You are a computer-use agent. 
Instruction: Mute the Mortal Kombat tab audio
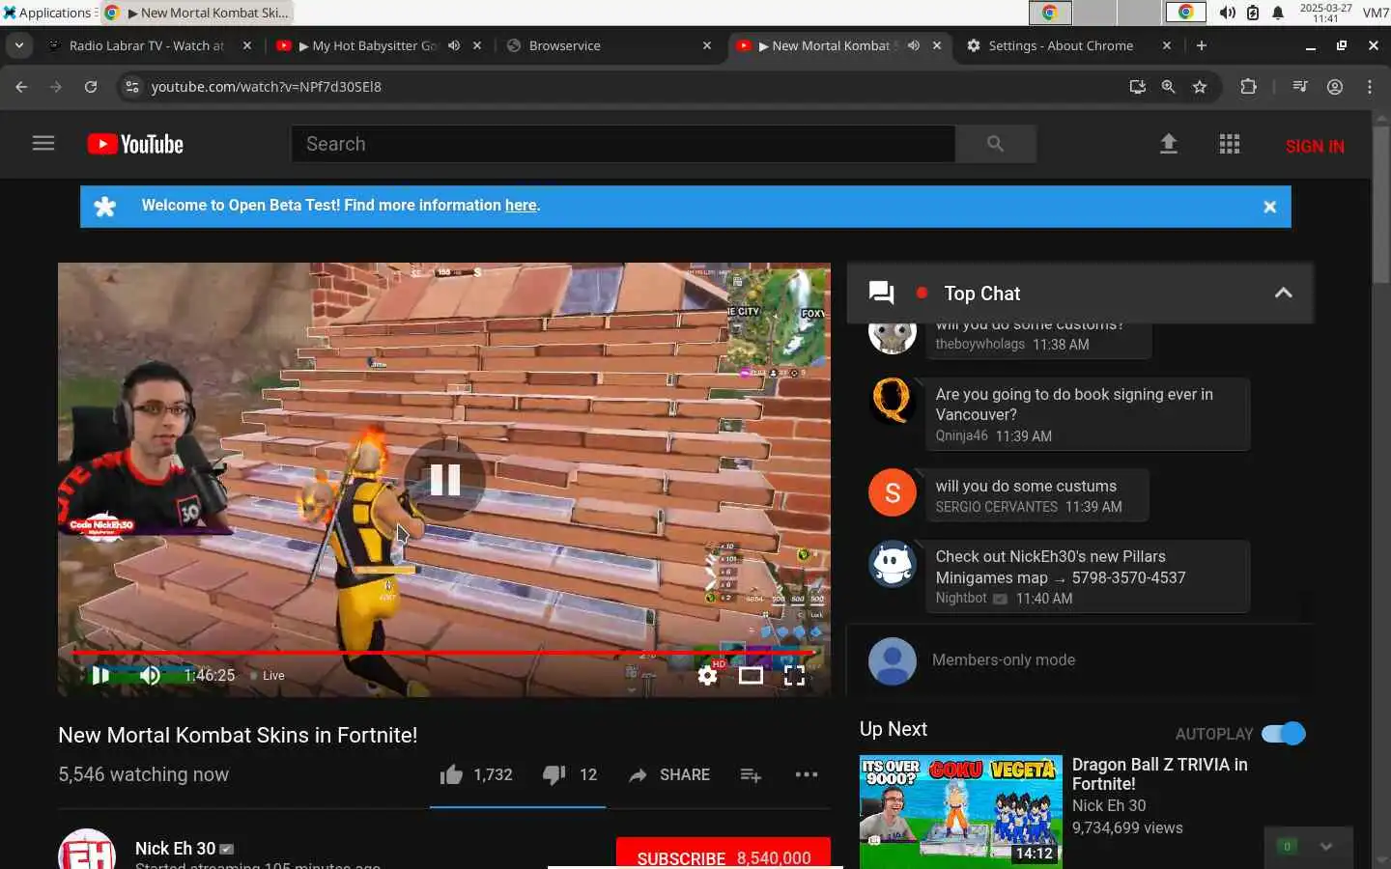pyautogui.click(x=913, y=45)
